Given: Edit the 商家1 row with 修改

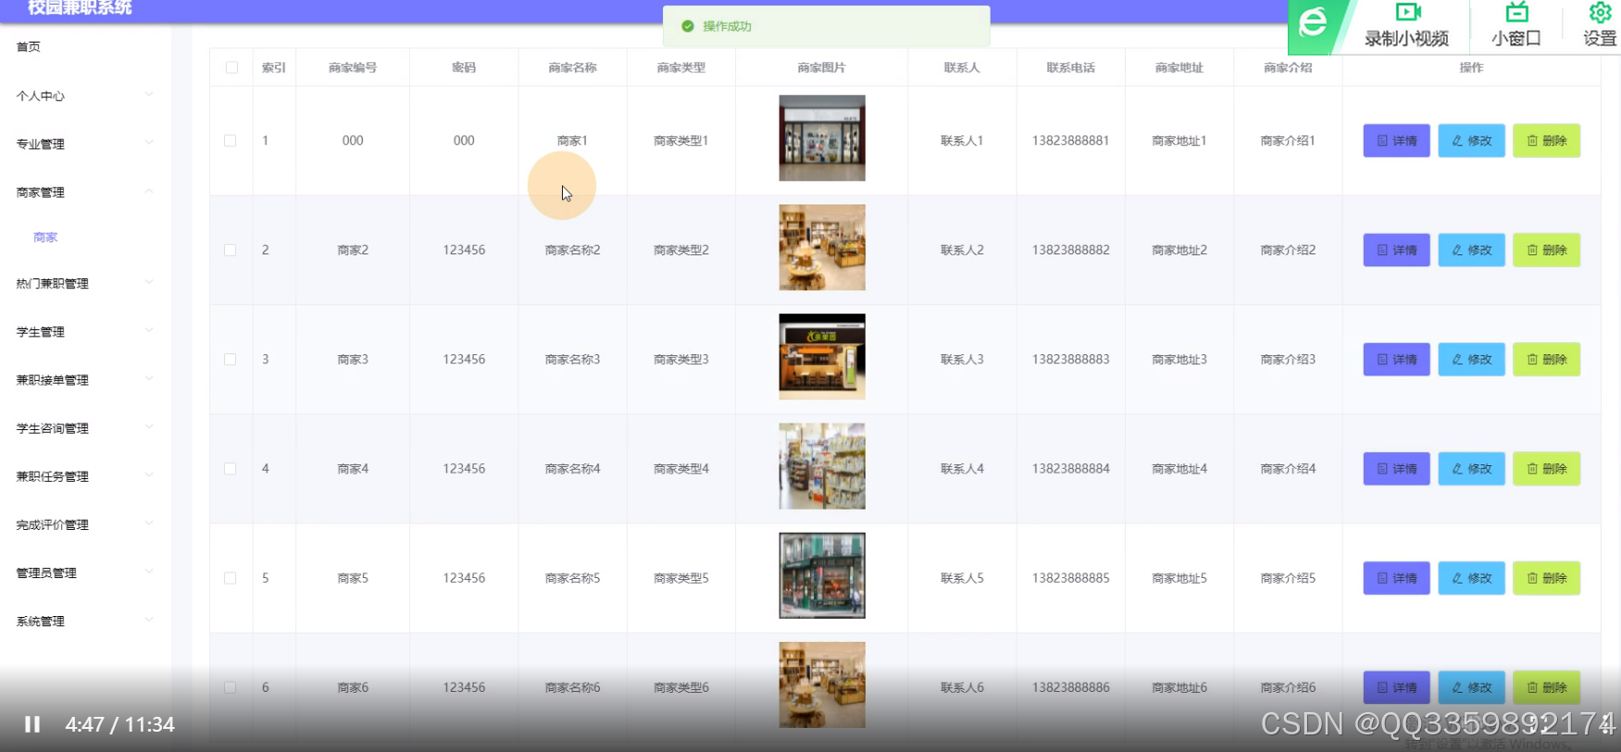Looking at the screenshot, I should point(1471,141).
